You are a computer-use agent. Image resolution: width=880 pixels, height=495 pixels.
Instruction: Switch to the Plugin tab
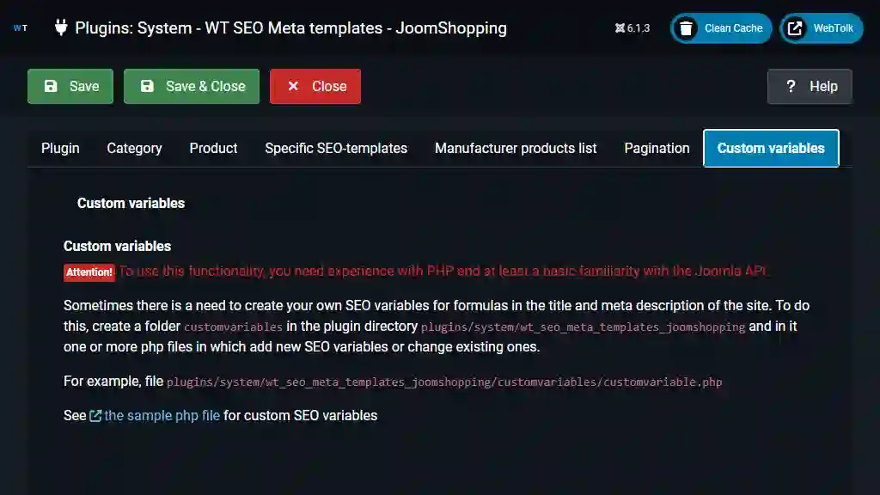click(x=60, y=148)
